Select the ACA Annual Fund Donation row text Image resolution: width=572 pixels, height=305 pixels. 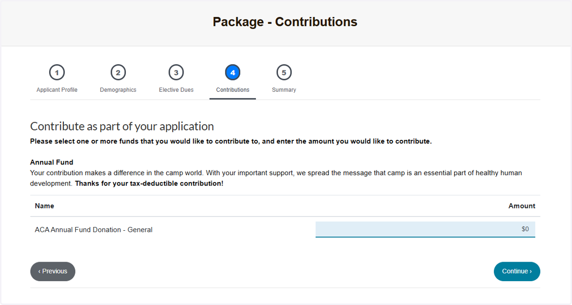[93, 230]
